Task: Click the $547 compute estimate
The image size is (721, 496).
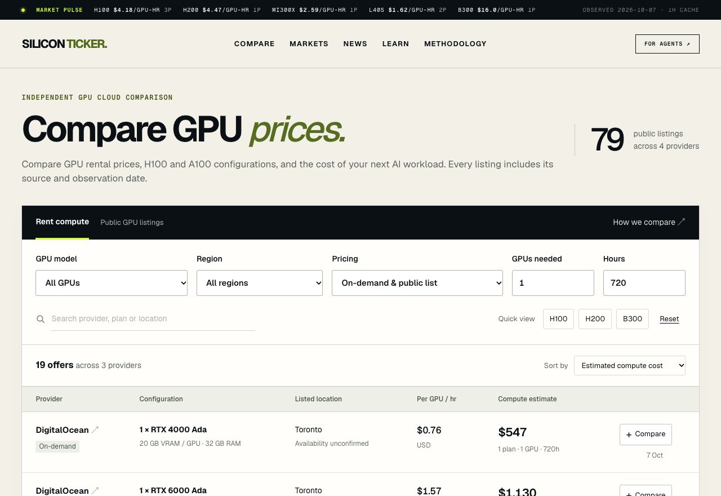Action: point(513,432)
